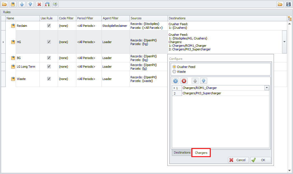The image size is (293, 174).
Task: Select the Chargers/Pit3_Supercharger row
Action: 202,93
